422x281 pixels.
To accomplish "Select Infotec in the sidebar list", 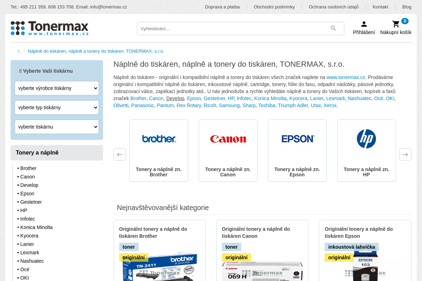I will (27, 219).
